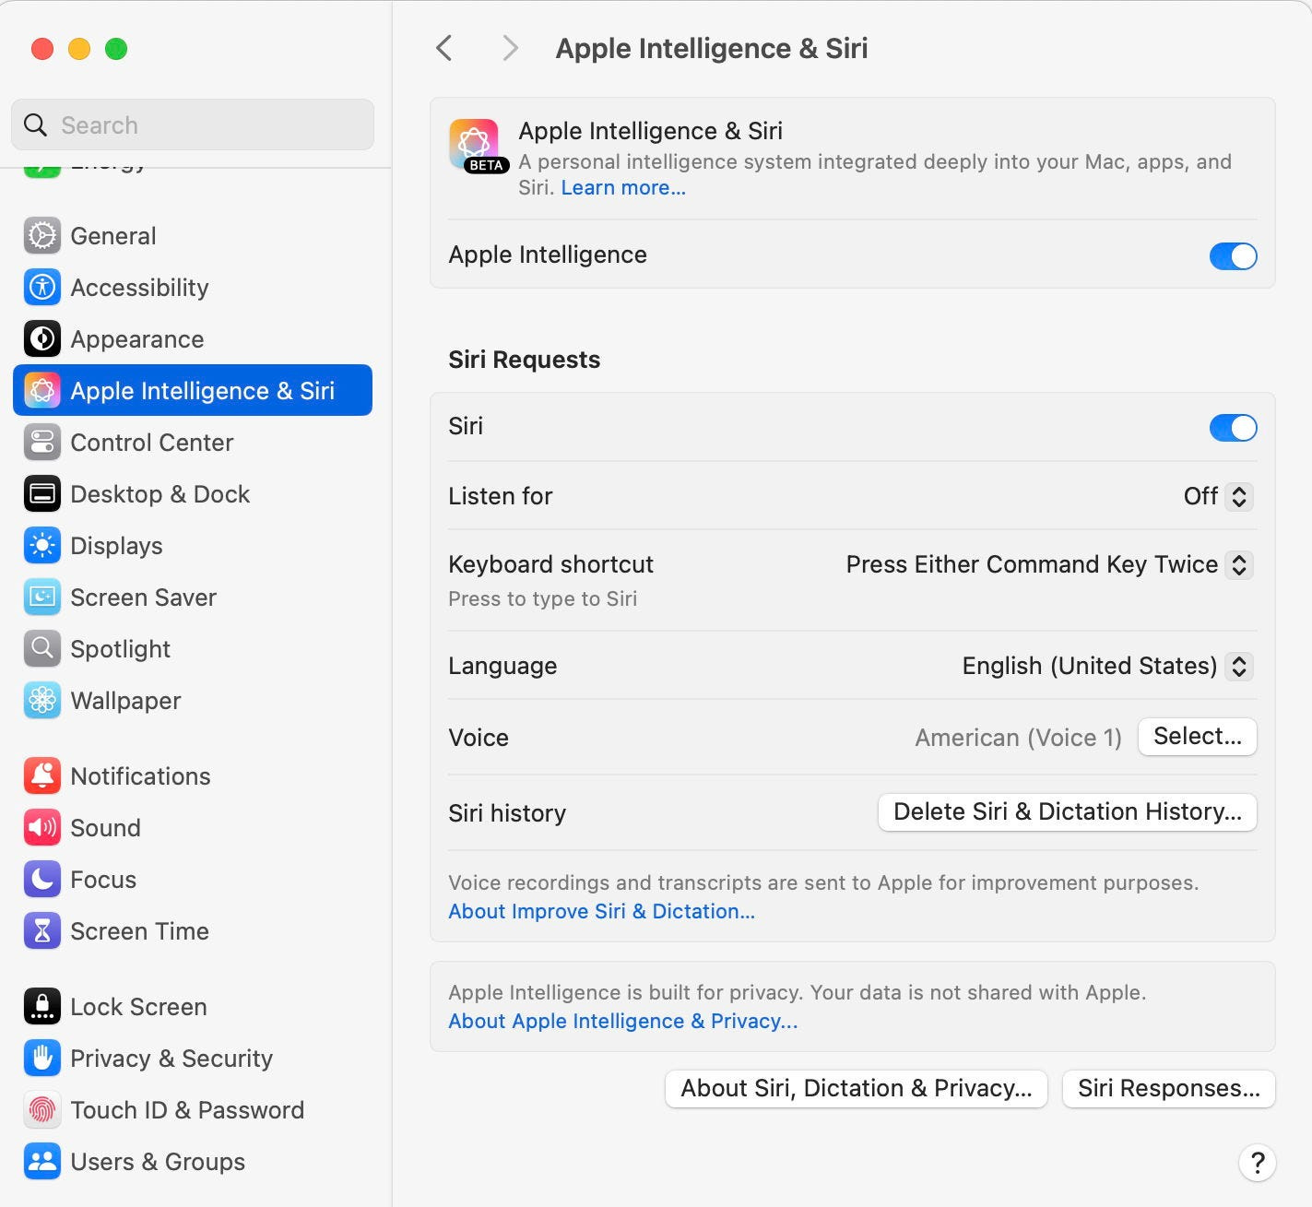This screenshot has height=1207, width=1312.
Task: Go to Users & Groups pane
Action: [193, 1162]
